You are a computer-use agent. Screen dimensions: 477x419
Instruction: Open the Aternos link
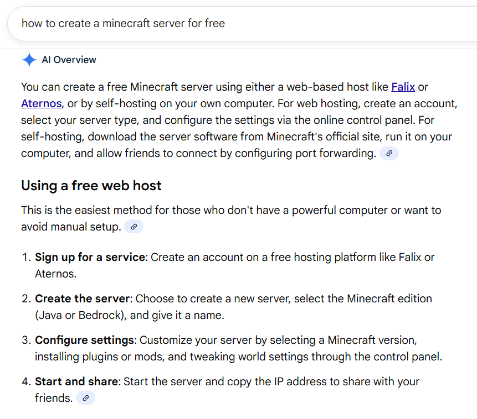coord(41,103)
